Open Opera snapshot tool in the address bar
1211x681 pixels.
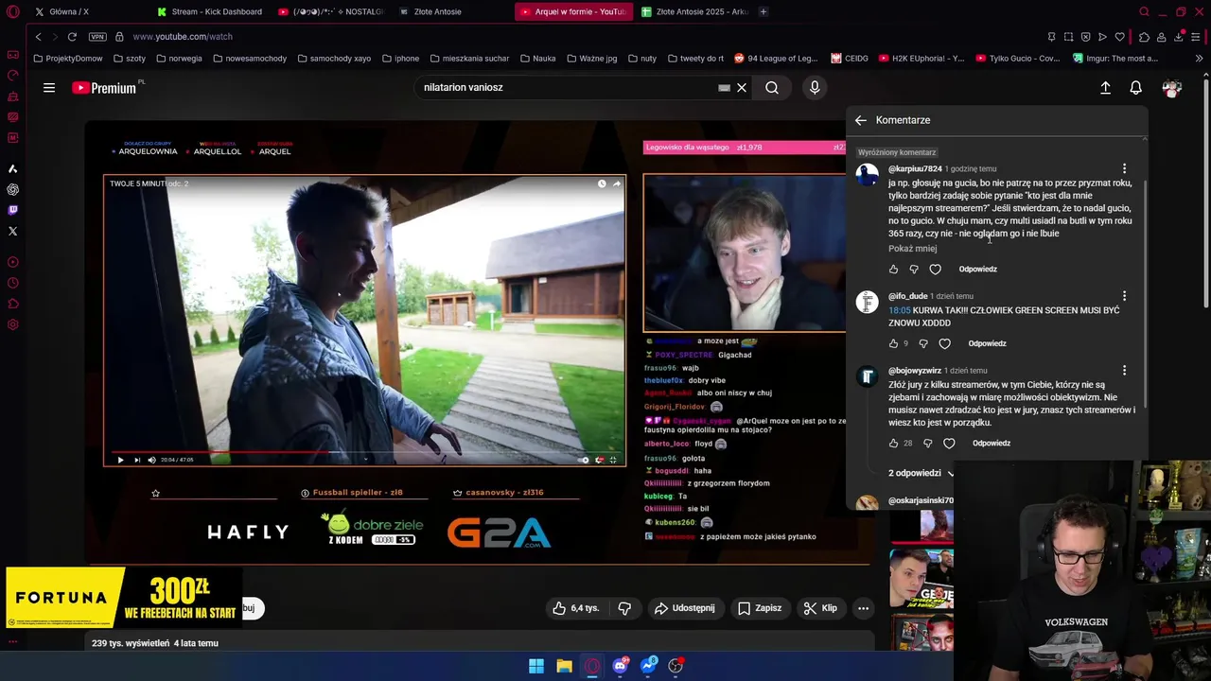1068,37
